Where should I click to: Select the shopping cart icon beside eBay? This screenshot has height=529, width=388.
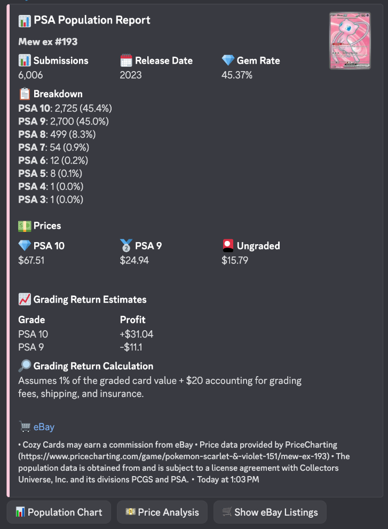[25, 427]
